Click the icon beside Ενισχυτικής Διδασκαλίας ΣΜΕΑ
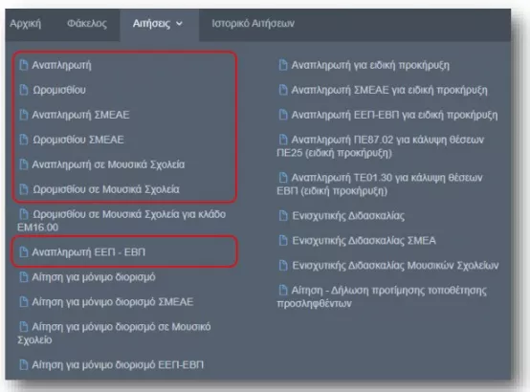Screen dimensions: 530x392 [283, 240]
